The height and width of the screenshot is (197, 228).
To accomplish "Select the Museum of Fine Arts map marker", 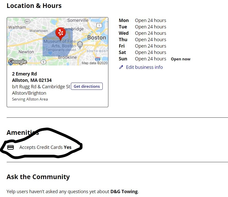I will (x=80, y=45).
